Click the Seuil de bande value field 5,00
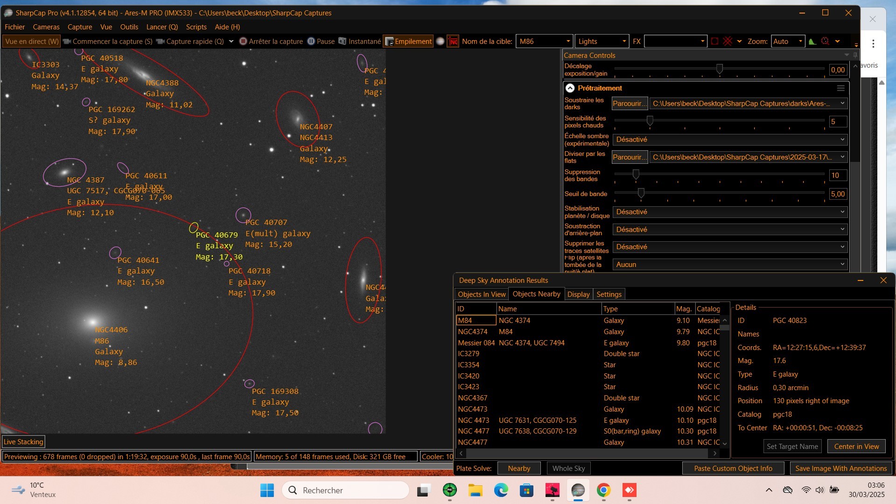896x504 pixels. point(838,194)
